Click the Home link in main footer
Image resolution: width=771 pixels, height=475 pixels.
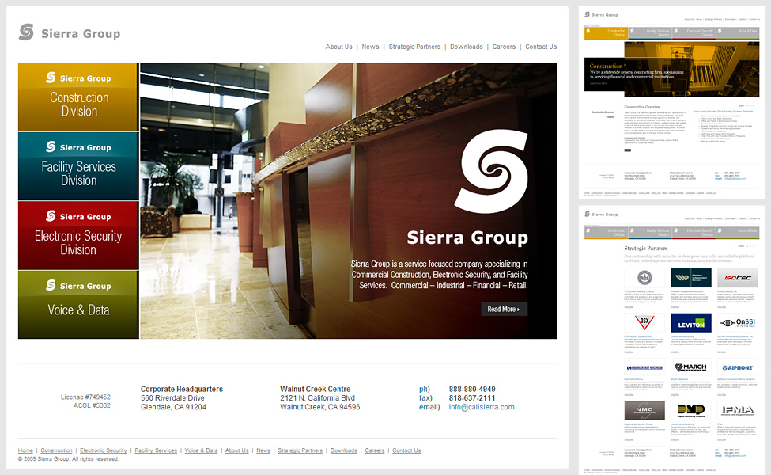25,450
